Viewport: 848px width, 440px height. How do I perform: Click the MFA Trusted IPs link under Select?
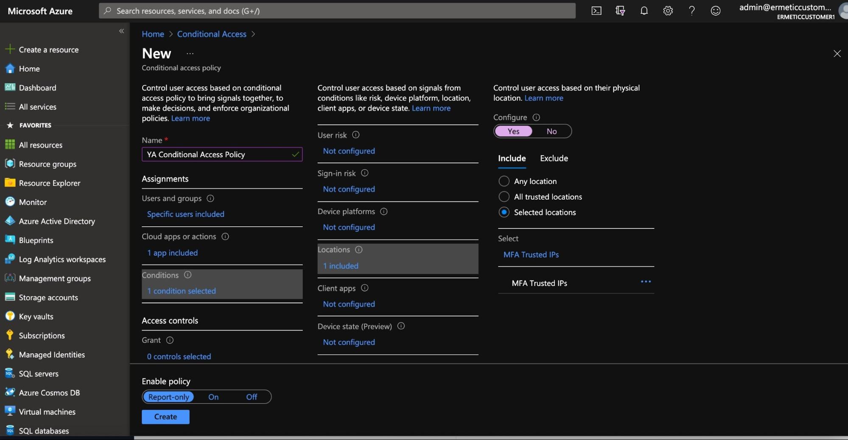pos(531,254)
